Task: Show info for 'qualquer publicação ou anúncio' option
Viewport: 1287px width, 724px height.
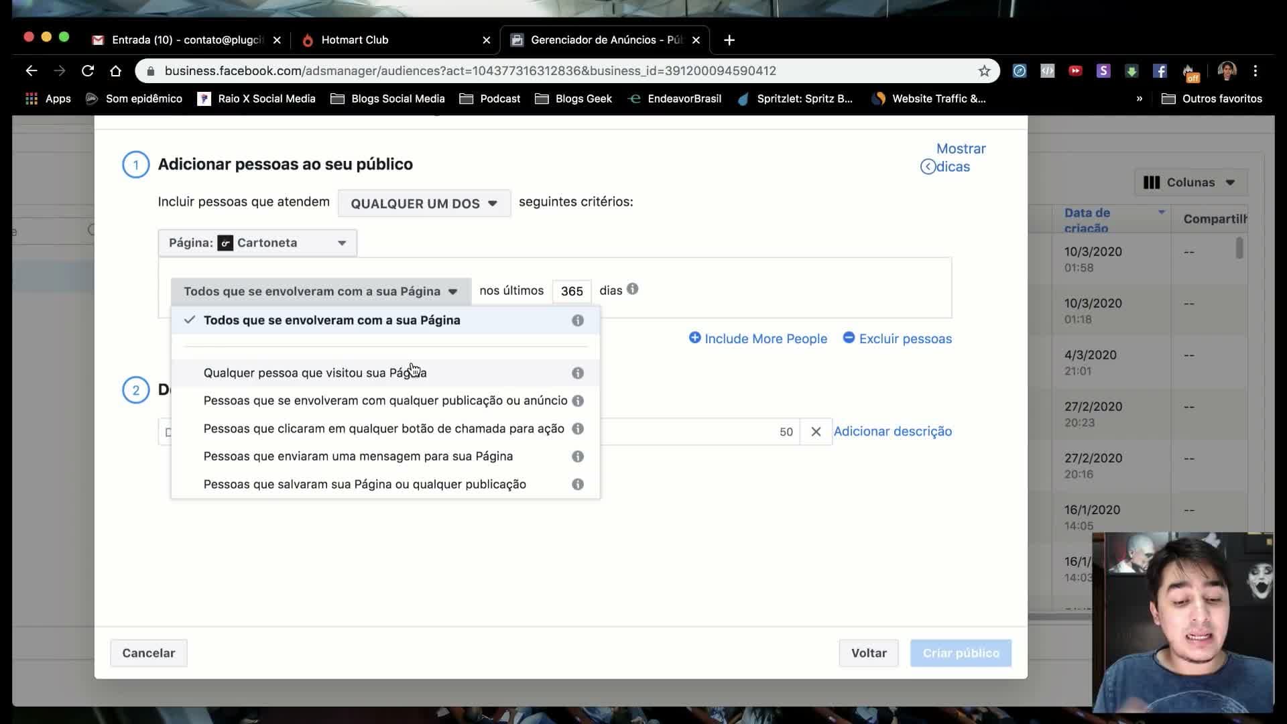Action: click(x=578, y=401)
